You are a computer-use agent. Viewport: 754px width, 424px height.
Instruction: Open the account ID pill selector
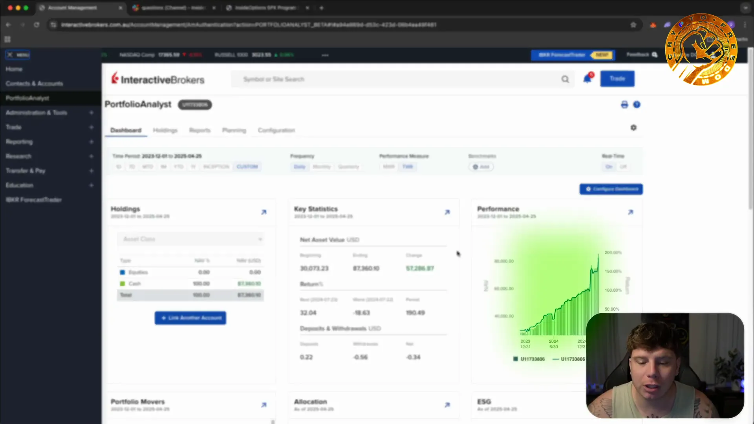(x=195, y=105)
